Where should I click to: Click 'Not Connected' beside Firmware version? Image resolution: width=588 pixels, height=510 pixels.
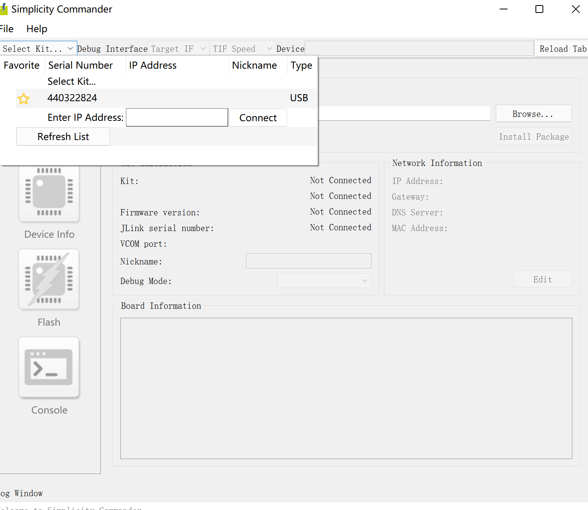coord(340,211)
